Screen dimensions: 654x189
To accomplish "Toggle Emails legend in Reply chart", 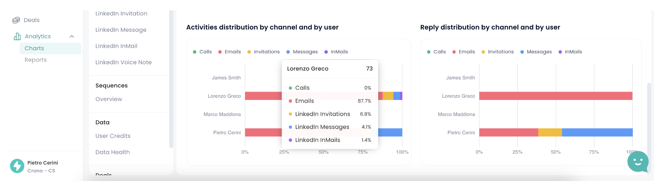I will click(x=464, y=52).
